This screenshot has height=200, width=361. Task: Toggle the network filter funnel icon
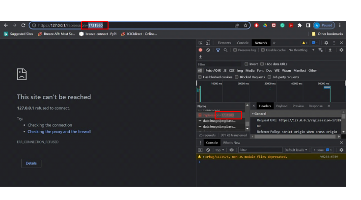point(218,50)
